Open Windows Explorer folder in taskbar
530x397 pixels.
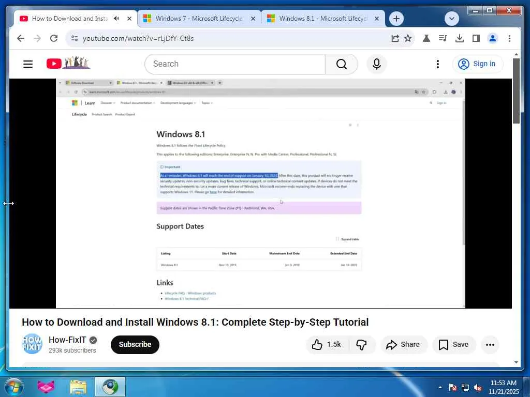point(78,387)
